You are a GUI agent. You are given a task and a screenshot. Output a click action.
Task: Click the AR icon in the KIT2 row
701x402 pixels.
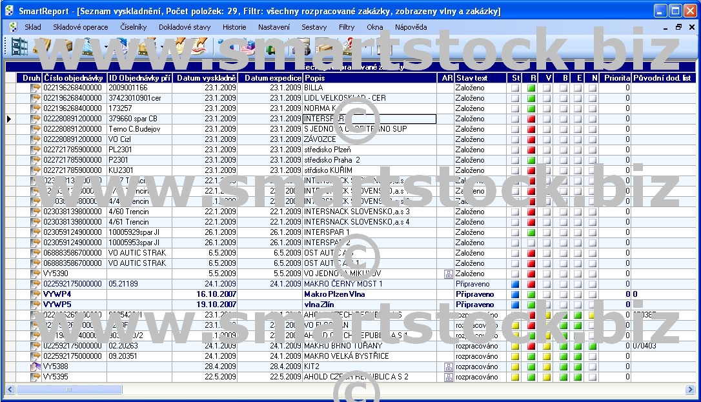[x=448, y=367]
